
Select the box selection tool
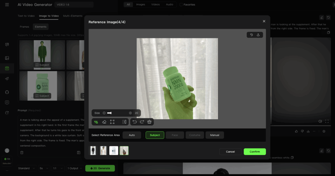[x=112, y=122]
